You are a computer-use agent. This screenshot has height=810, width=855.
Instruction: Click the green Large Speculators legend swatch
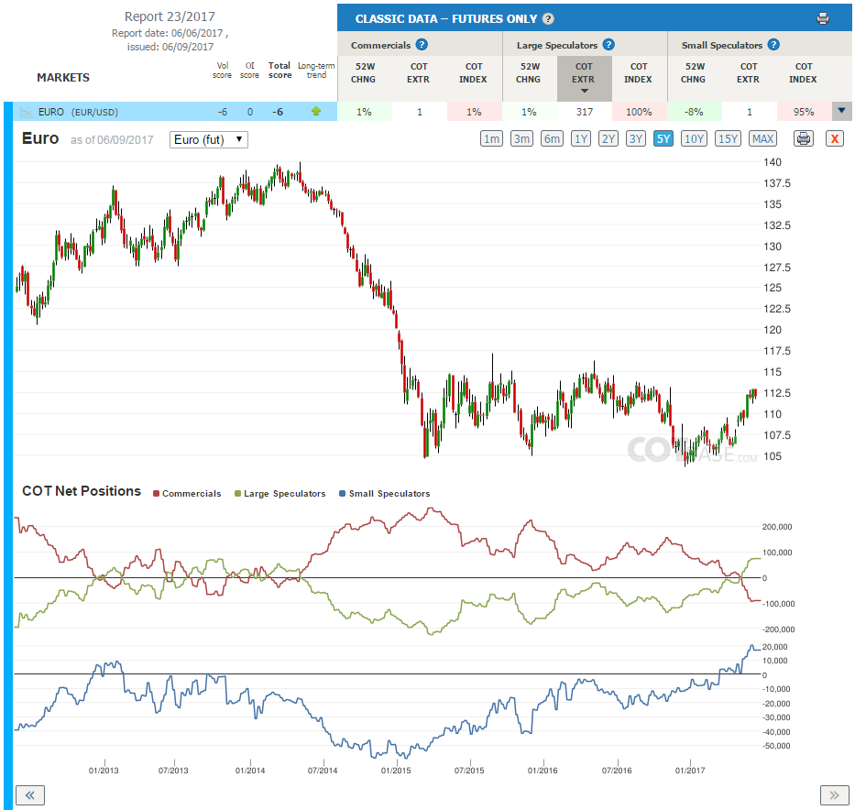237,493
